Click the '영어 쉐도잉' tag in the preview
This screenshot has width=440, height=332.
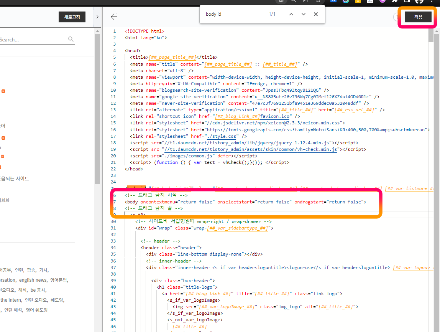37,310
